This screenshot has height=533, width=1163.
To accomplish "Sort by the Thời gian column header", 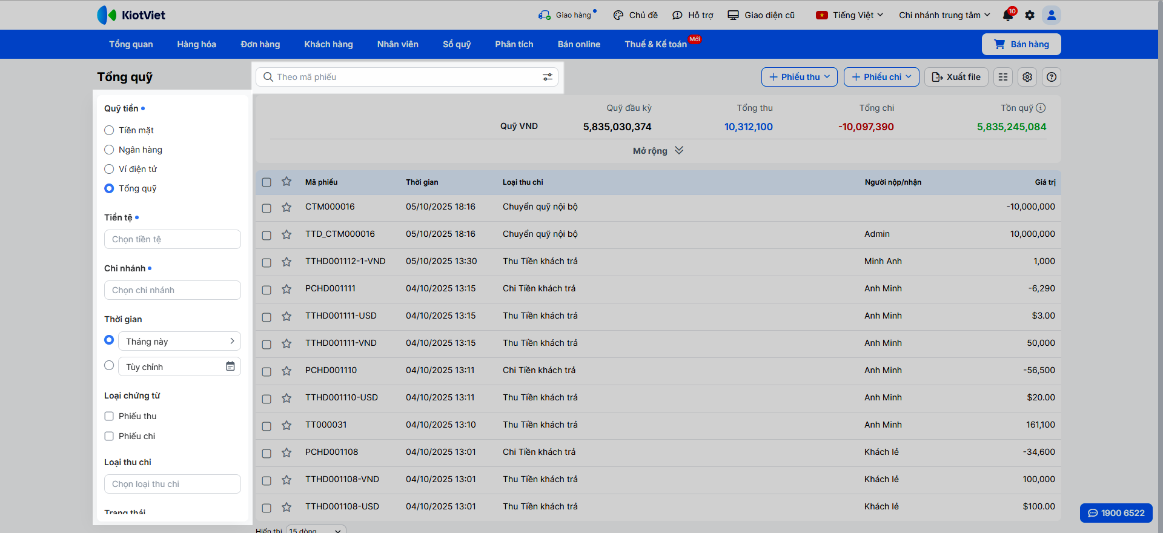I will [x=422, y=182].
